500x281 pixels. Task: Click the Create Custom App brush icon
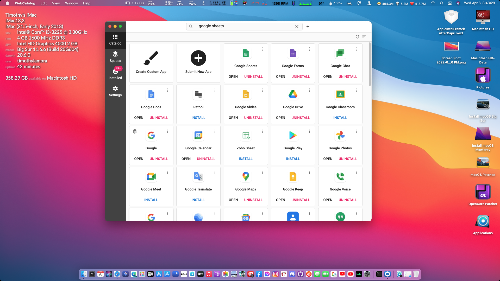[x=151, y=58]
